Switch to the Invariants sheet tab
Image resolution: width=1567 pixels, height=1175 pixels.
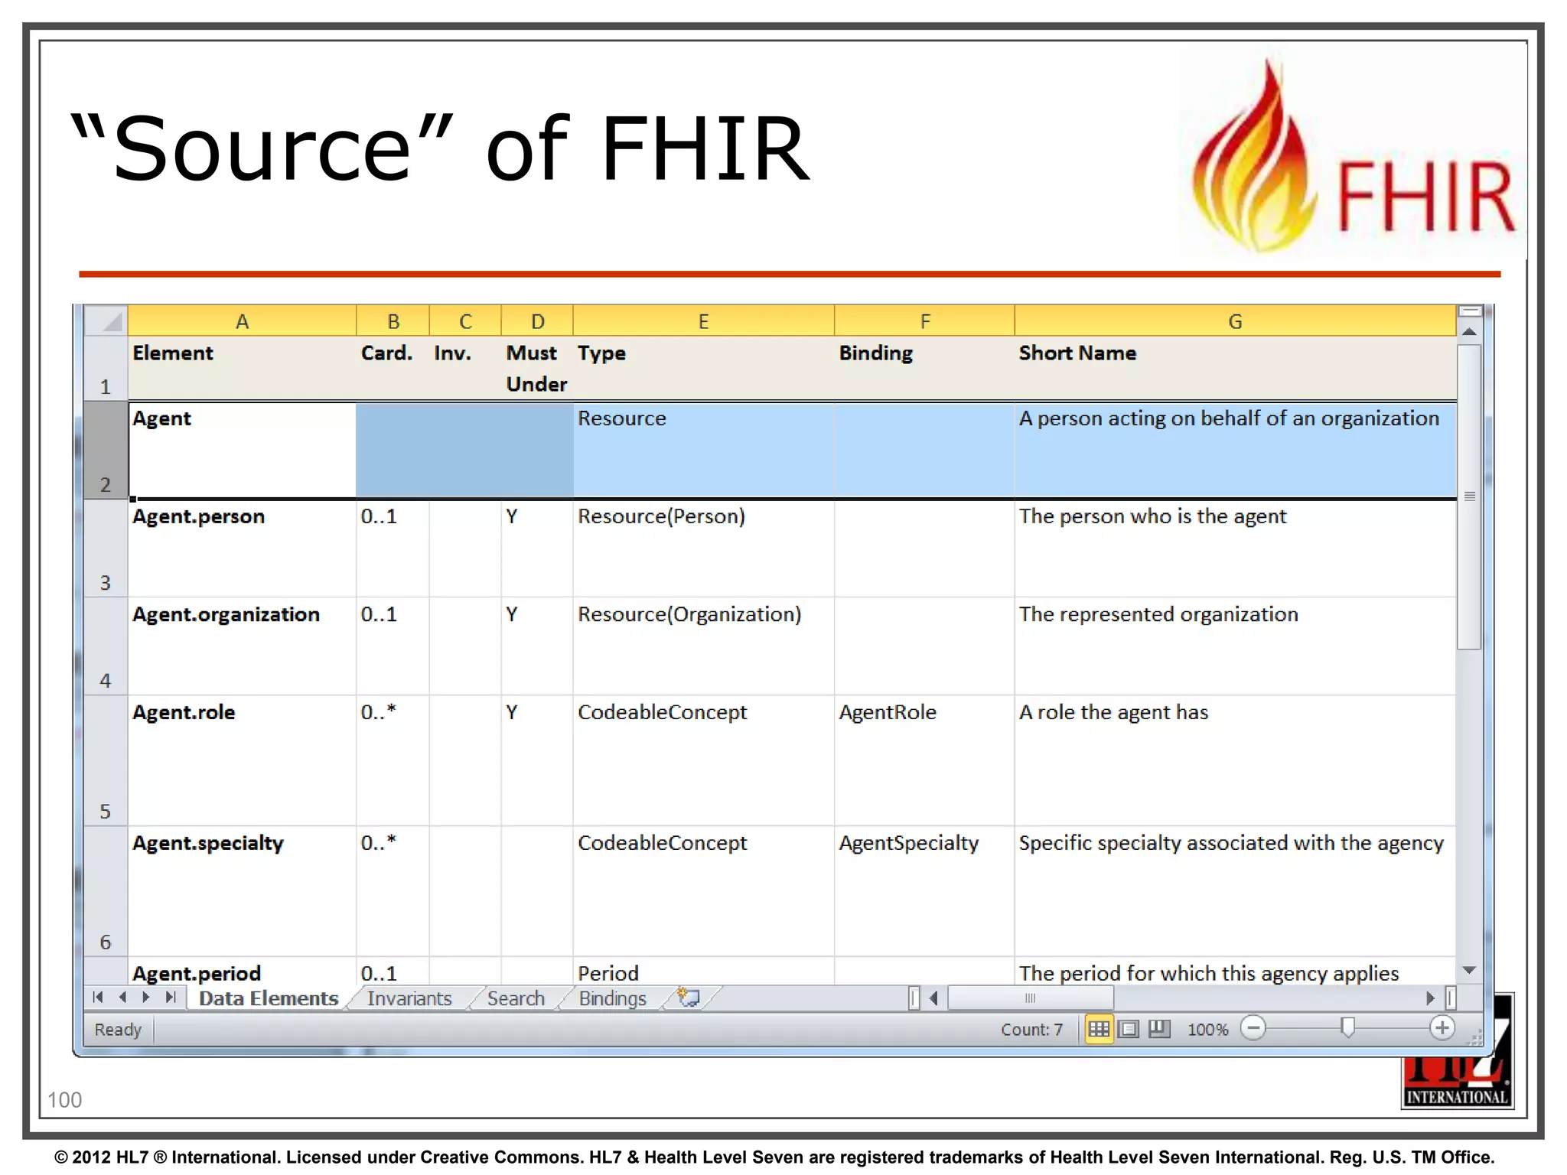tap(409, 998)
